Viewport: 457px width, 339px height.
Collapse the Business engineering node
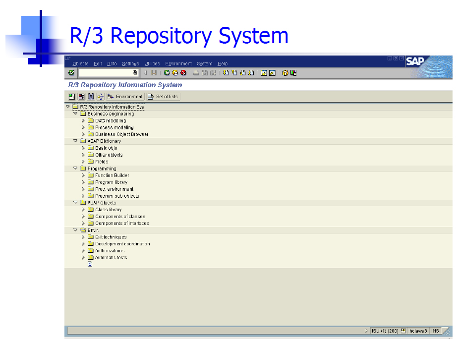coord(75,113)
